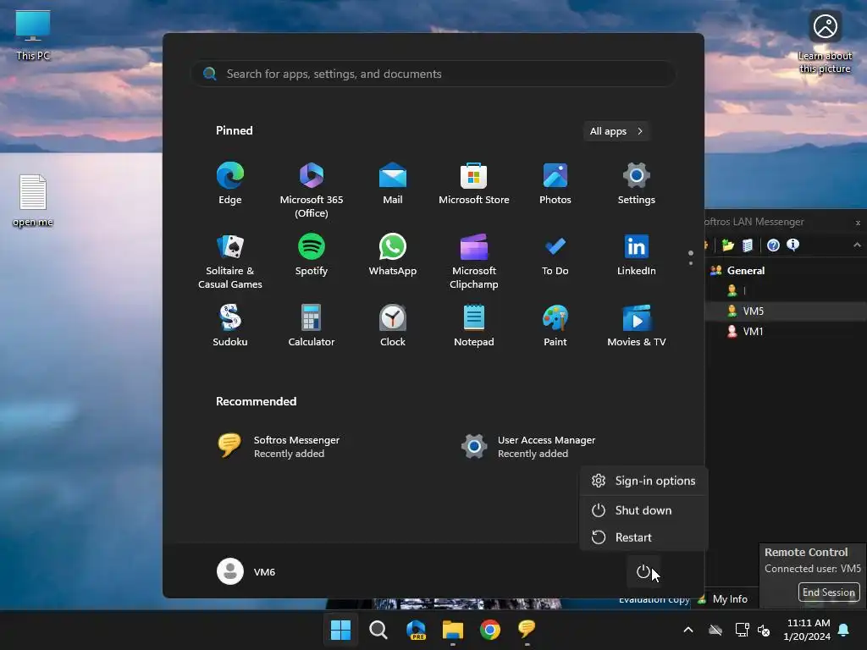Open the notification bell
867x650 pixels.
click(x=844, y=630)
